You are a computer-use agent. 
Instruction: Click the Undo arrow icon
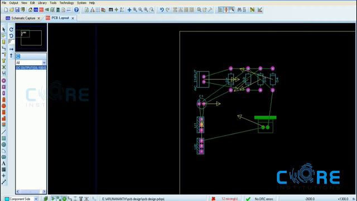(x=162, y=10)
